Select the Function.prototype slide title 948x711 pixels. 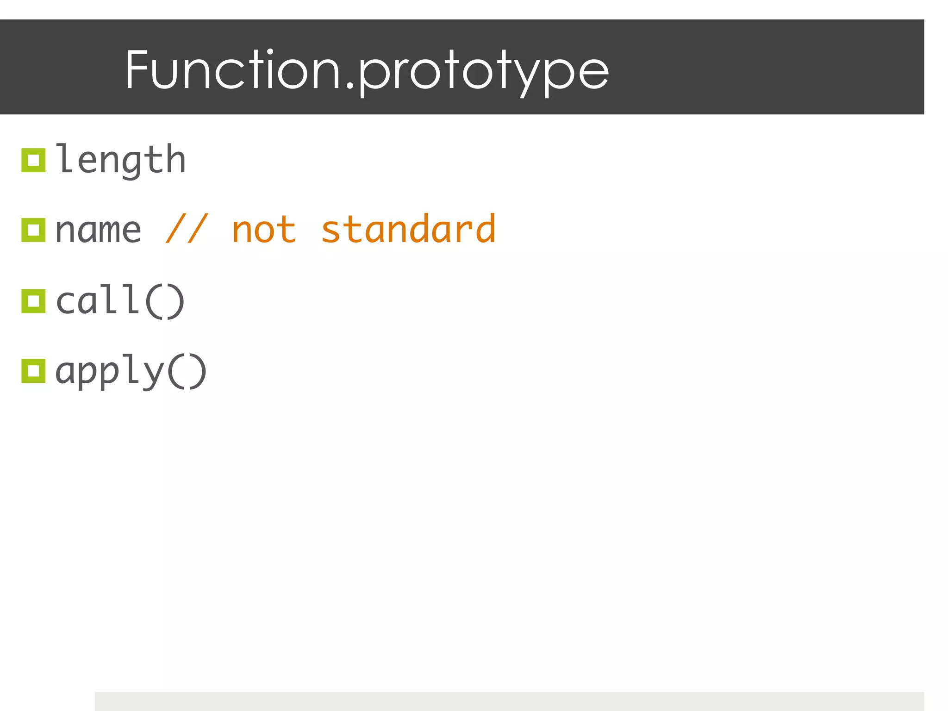(367, 71)
